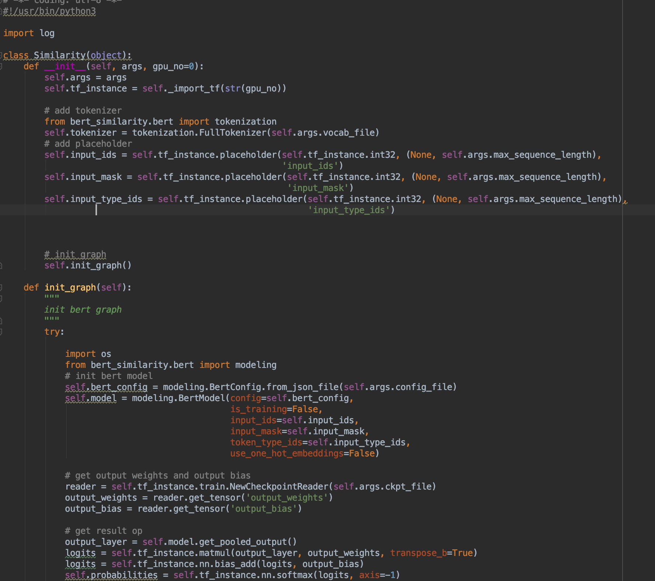
Task: Click the token_type_ids keyword argument
Action: tap(266, 442)
